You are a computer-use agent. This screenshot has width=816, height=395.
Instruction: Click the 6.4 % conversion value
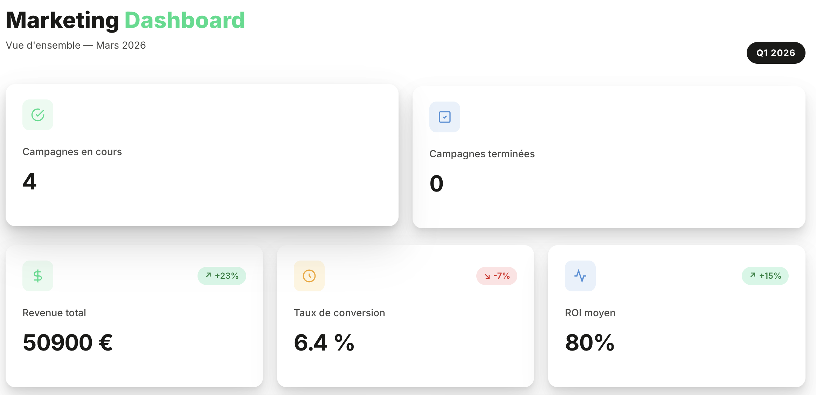point(324,342)
